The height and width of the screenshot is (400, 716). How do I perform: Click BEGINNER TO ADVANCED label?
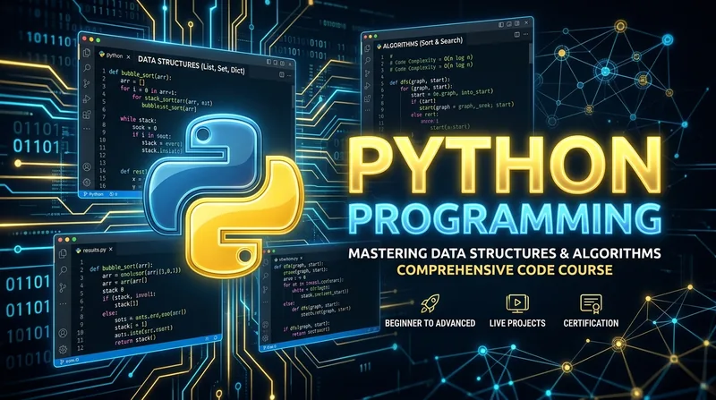(x=430, y=323)
